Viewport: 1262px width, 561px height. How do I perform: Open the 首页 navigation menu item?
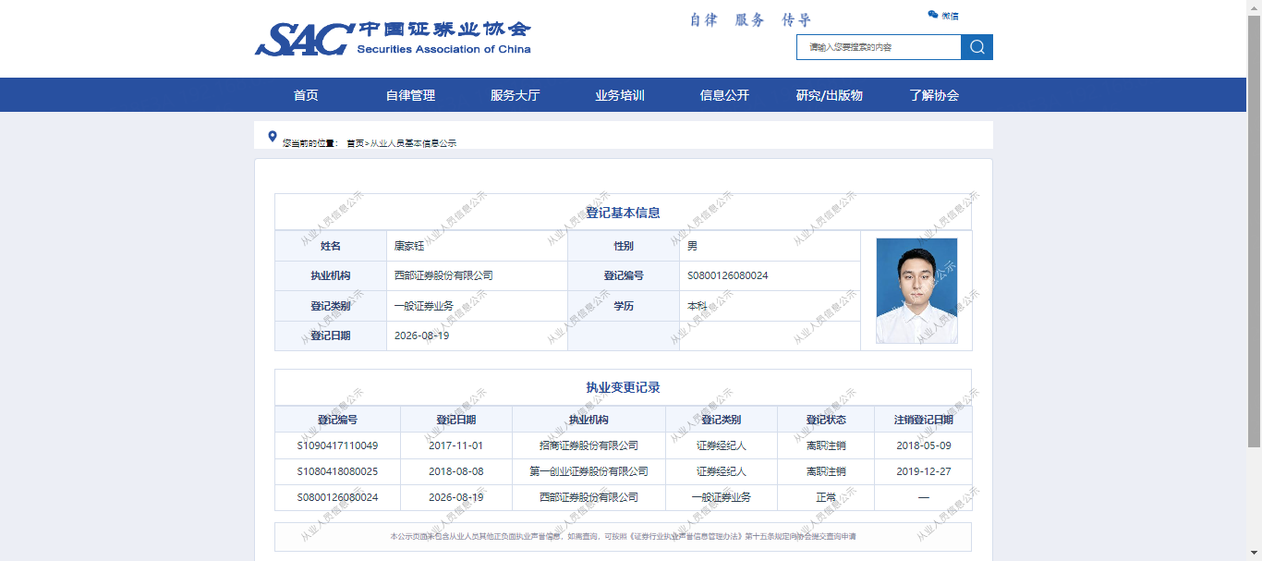(306, 95)
